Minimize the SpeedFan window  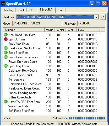pyautogui.click(x=92, y=4)
